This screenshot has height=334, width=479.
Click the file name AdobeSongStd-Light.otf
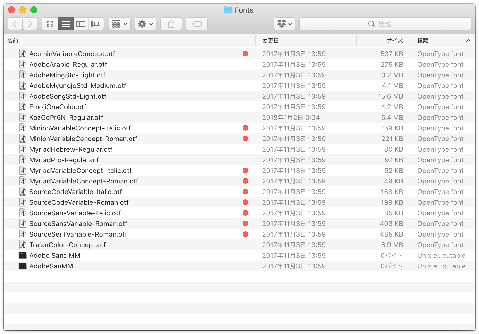(x=68, y=96)
